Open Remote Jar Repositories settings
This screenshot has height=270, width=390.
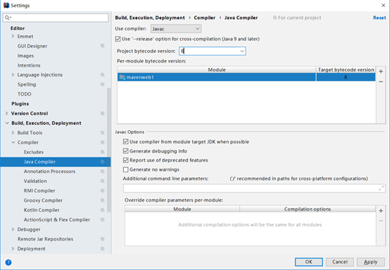click(45, 239)
